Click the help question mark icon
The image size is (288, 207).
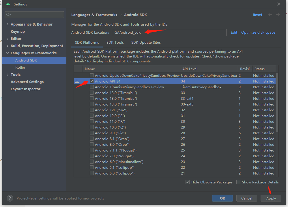click(10, 198)
